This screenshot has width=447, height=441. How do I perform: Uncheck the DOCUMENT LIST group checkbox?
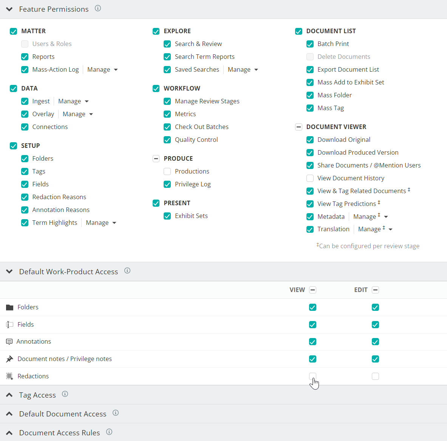pos(299,31)
